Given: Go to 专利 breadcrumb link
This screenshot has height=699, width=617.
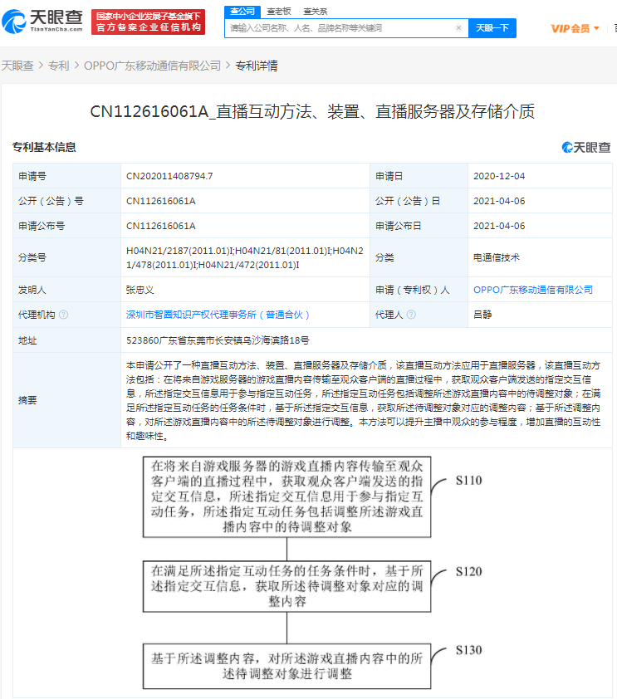Looking at the screenshot, I should click(58, 66).
